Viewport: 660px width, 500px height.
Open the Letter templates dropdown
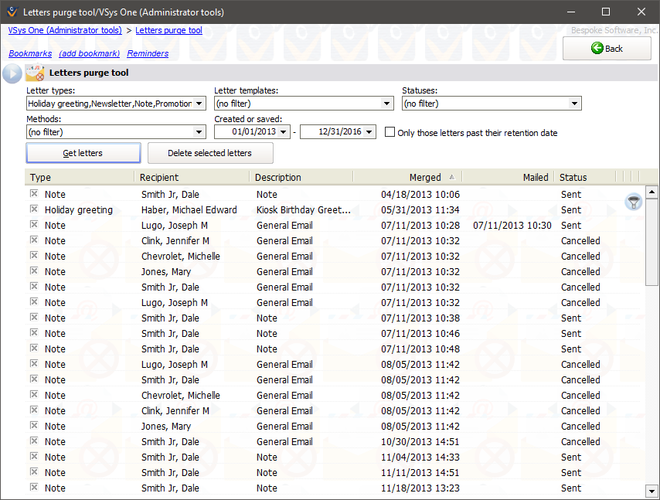coord(387,104)
